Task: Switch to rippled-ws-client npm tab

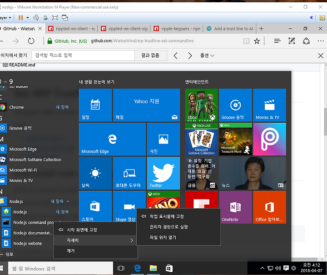Action: (x=71, y=29)
